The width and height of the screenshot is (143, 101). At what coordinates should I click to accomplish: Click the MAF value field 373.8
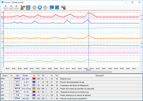pos(17,98)
